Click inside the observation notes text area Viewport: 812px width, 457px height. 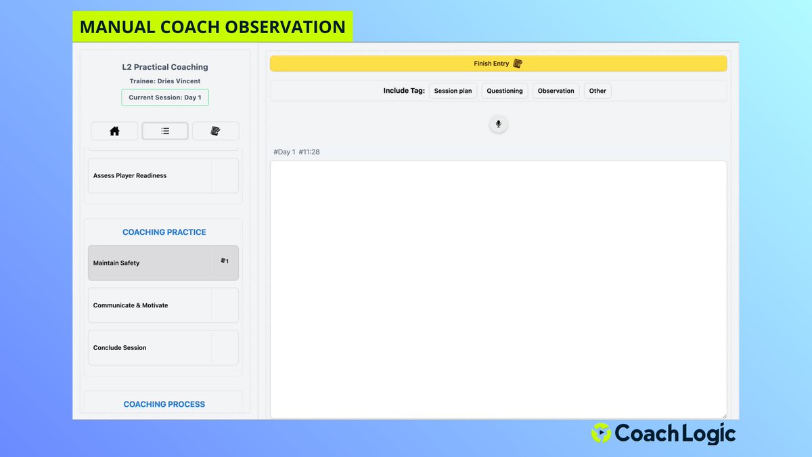click(x=499, y=289)
